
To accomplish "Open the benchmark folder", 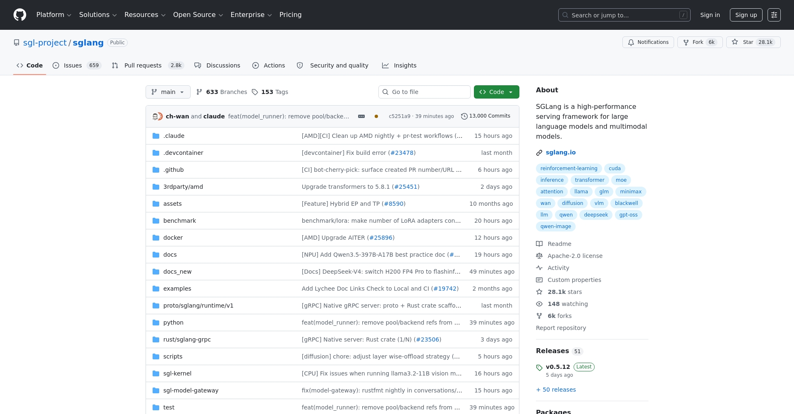I will 179,221.
